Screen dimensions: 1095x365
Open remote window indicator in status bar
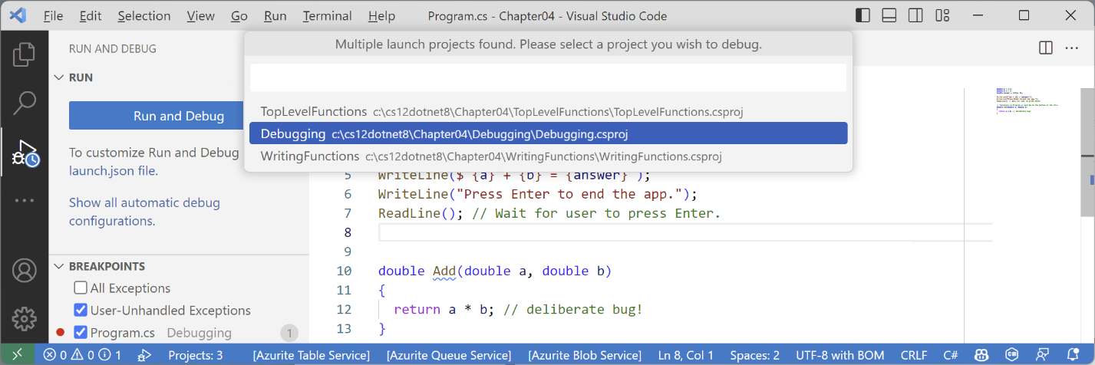pyautogui.click(x=17, y=355)
